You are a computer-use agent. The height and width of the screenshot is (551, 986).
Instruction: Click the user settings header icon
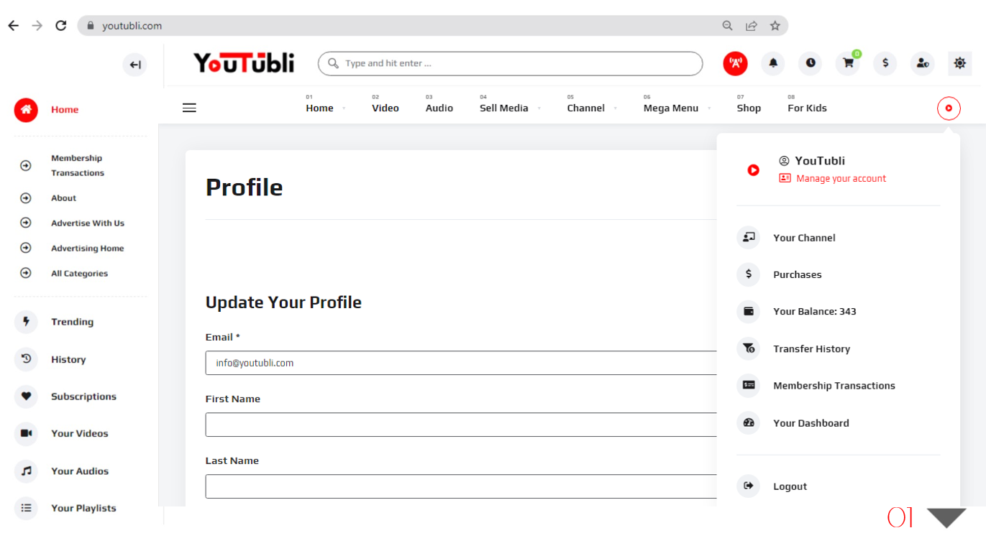point(923,63)
